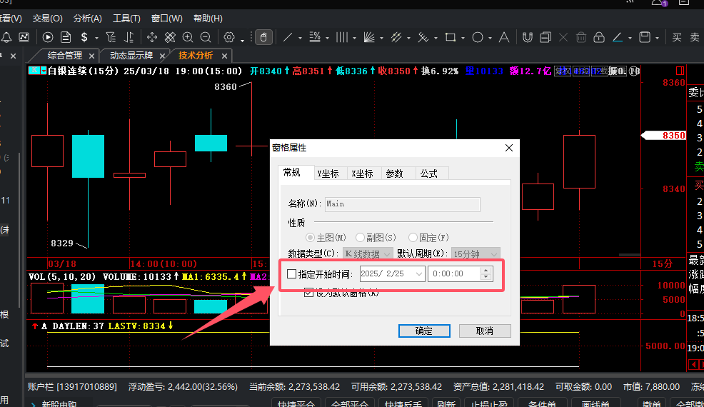Click the zoom out magnifier icon
704x407 pixels.
pyautogui.click(x=206, y=37)
